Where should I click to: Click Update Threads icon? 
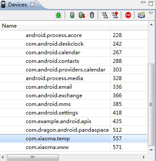pyautogui.click(x=105, y=15)
